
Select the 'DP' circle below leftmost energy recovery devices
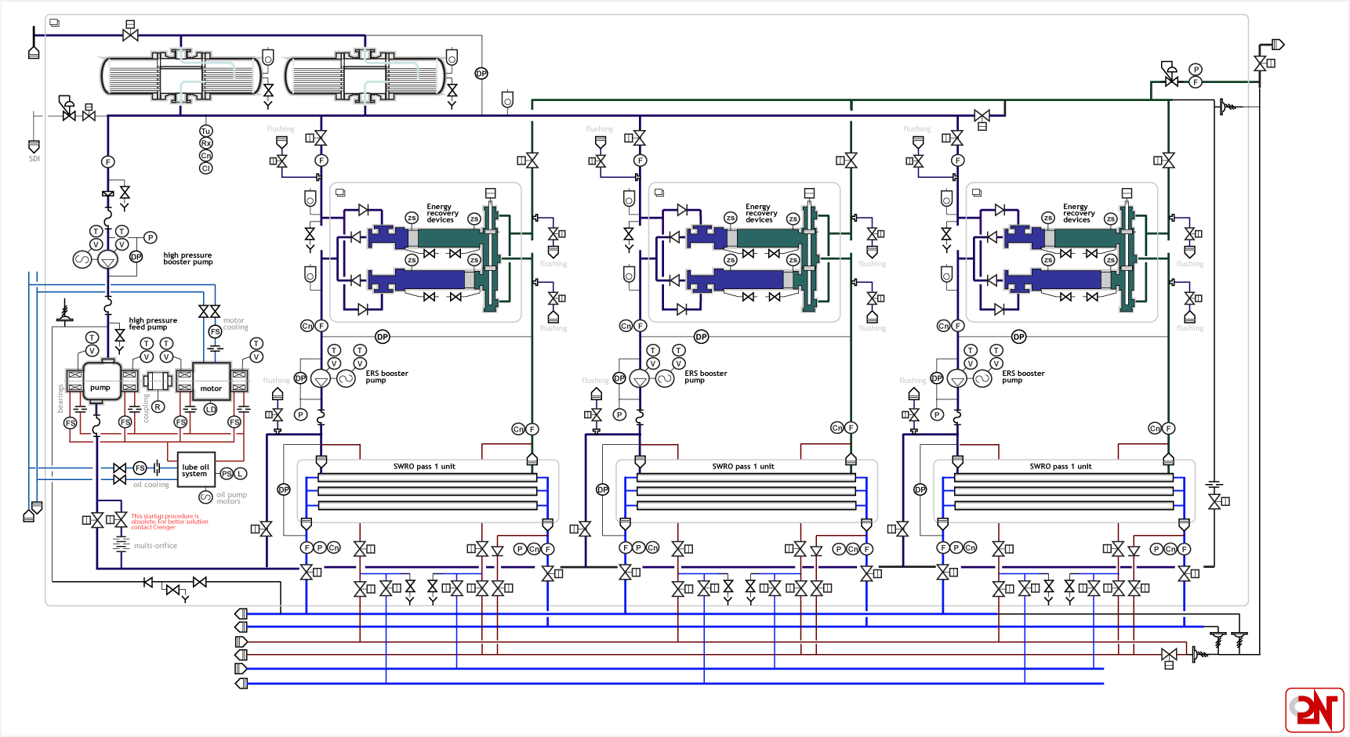coord(383,337)
